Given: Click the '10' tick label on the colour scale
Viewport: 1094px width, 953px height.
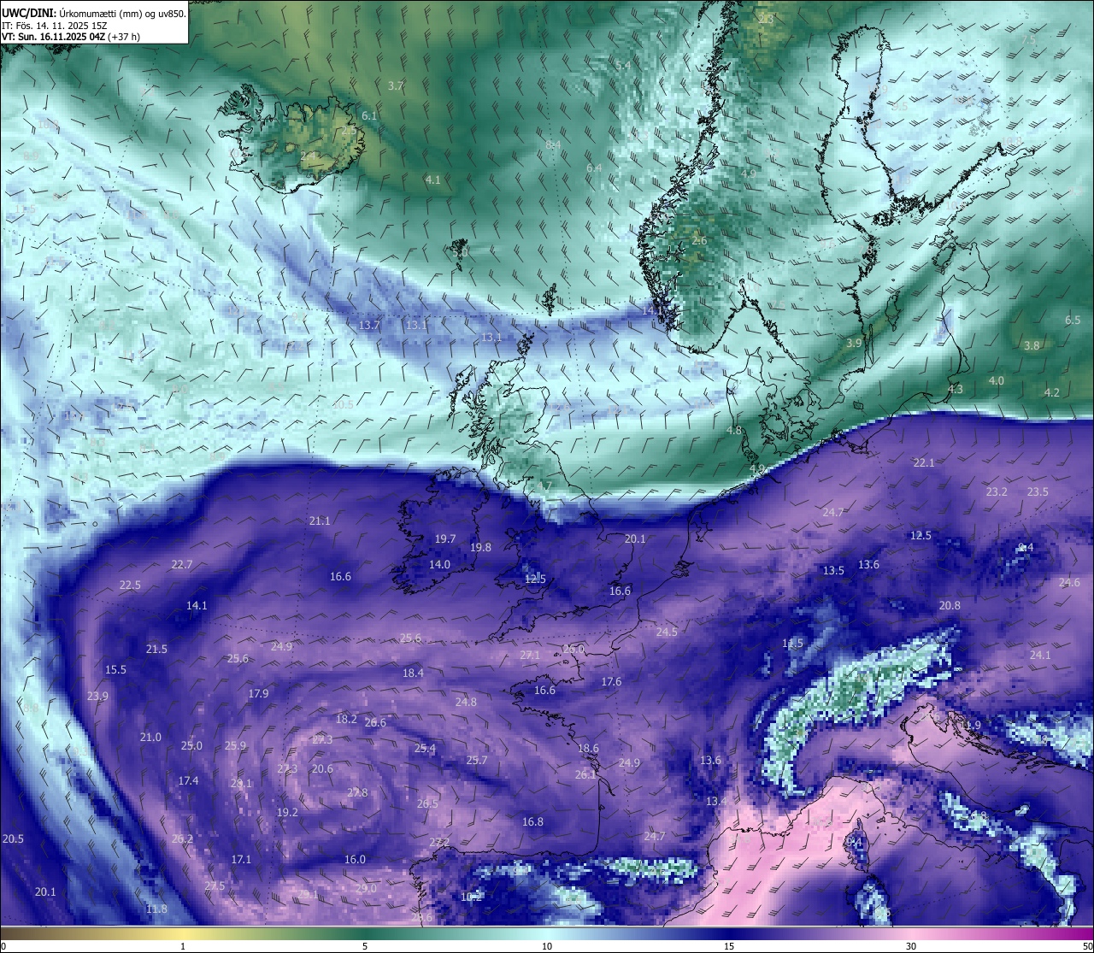Looking at the screenshot, I should 547,946.
